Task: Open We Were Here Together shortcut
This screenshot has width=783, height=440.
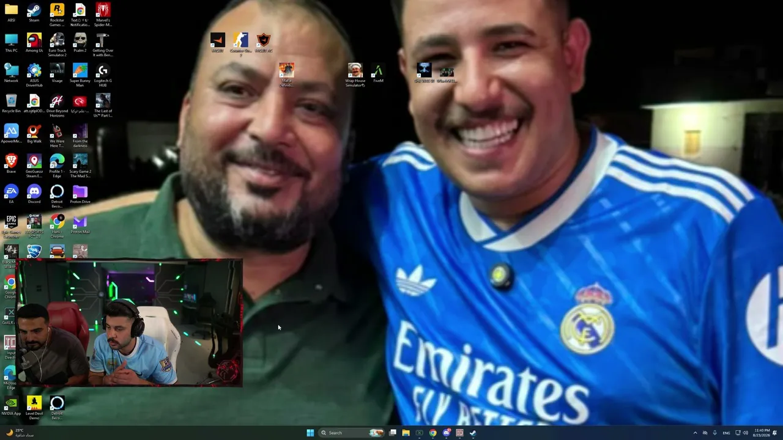Action: click(57, 136)
